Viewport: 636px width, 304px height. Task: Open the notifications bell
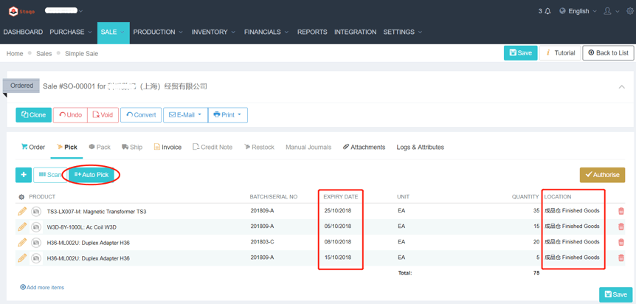(547, 11)
